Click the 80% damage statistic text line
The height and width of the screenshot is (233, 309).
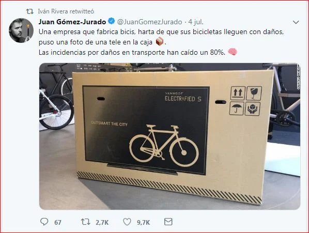coord(132,52)
